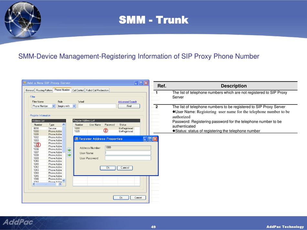Open the Filter Name dropdown showing Phone Number
This screenshot has width=307, height=230.
coord(54,106)
